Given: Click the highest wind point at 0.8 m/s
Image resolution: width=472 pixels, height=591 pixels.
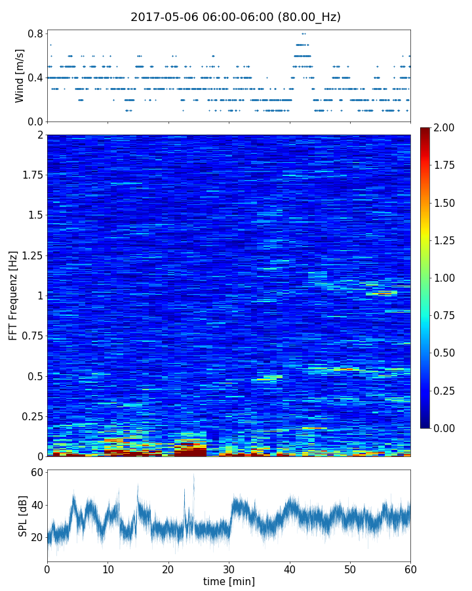Looking at the screenshot, I should [303, 33].
